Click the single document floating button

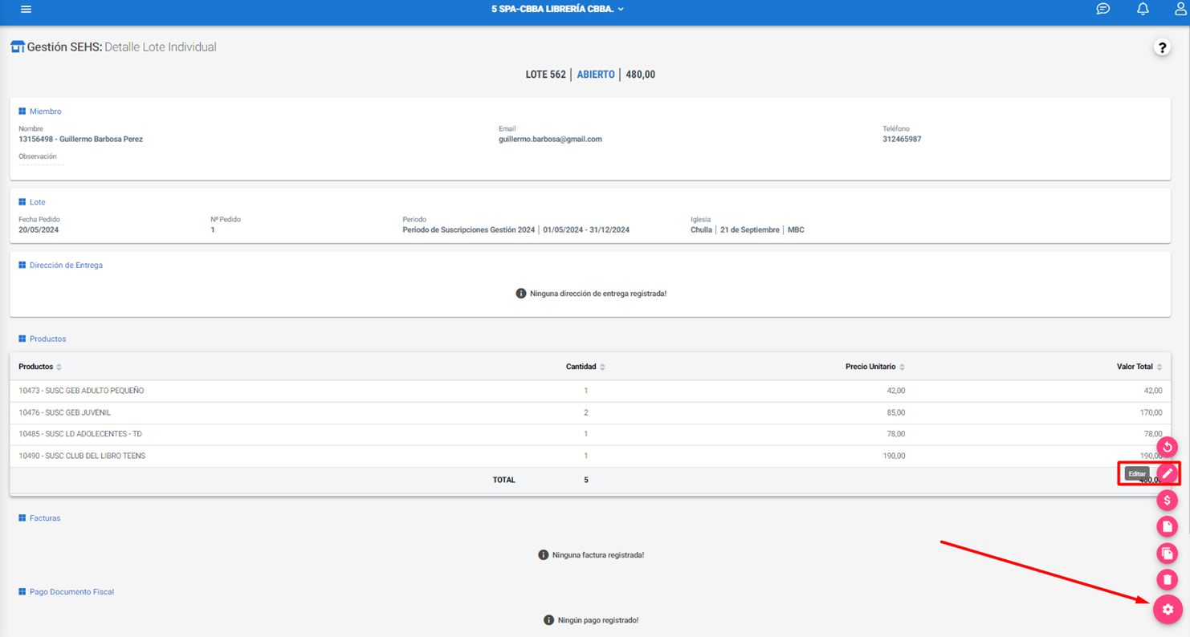tap(1168, 527)
